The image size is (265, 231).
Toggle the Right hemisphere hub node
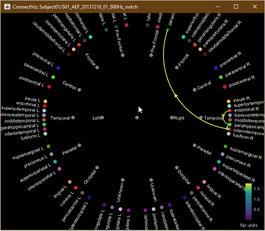171,118
